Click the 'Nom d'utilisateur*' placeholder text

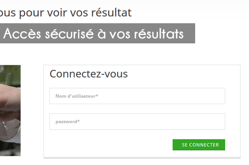click(77, 96)
